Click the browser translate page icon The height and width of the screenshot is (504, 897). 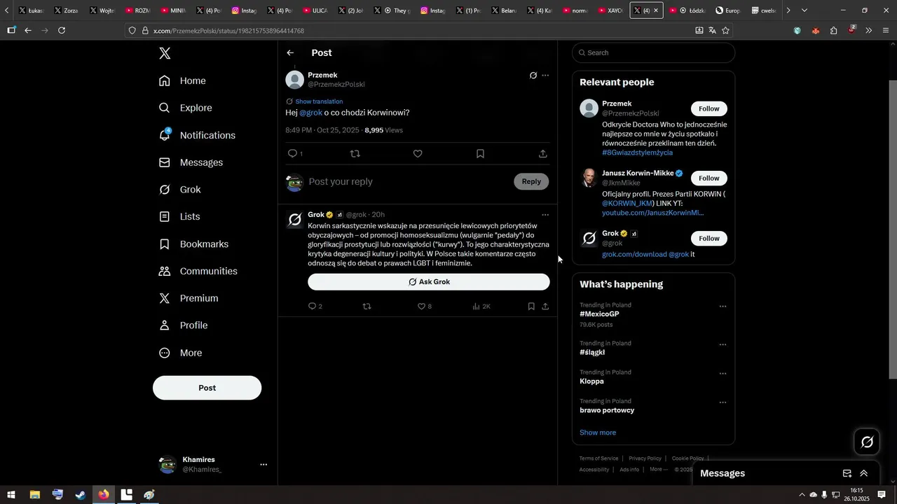712,31
